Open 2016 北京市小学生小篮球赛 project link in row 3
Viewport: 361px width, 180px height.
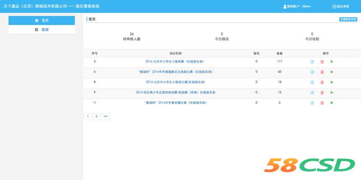175,62
